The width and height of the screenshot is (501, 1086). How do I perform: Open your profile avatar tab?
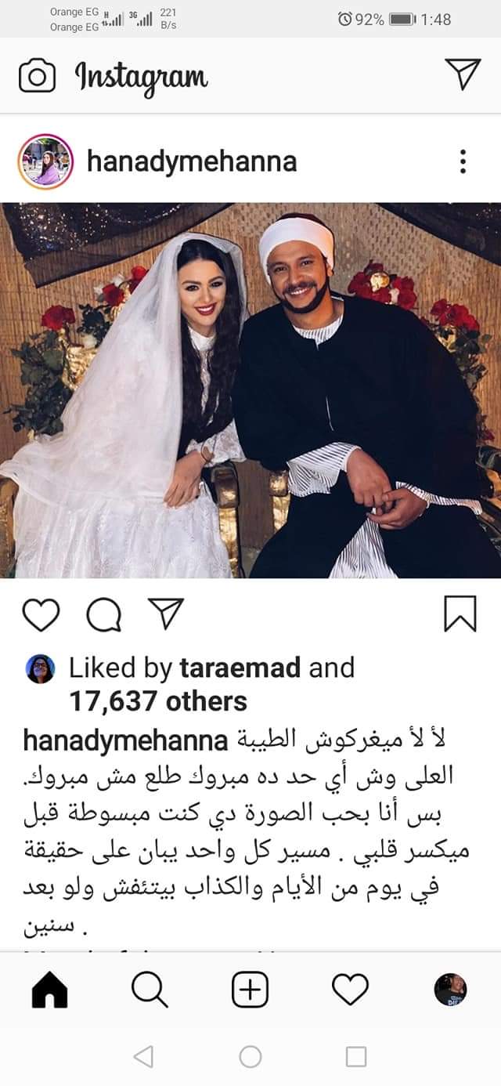(x=450, y=990)
